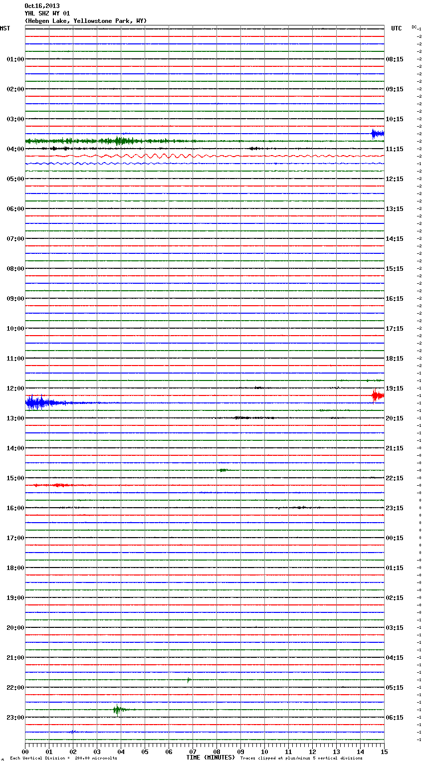Click the 14:15 UTC time label

tap(395, 239)
